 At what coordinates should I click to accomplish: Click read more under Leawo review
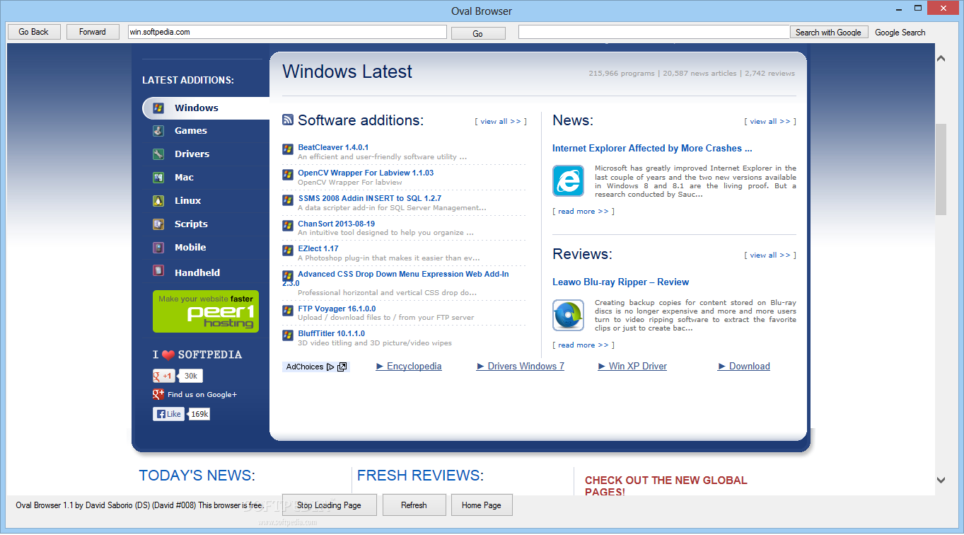click(x=583, y=345)
